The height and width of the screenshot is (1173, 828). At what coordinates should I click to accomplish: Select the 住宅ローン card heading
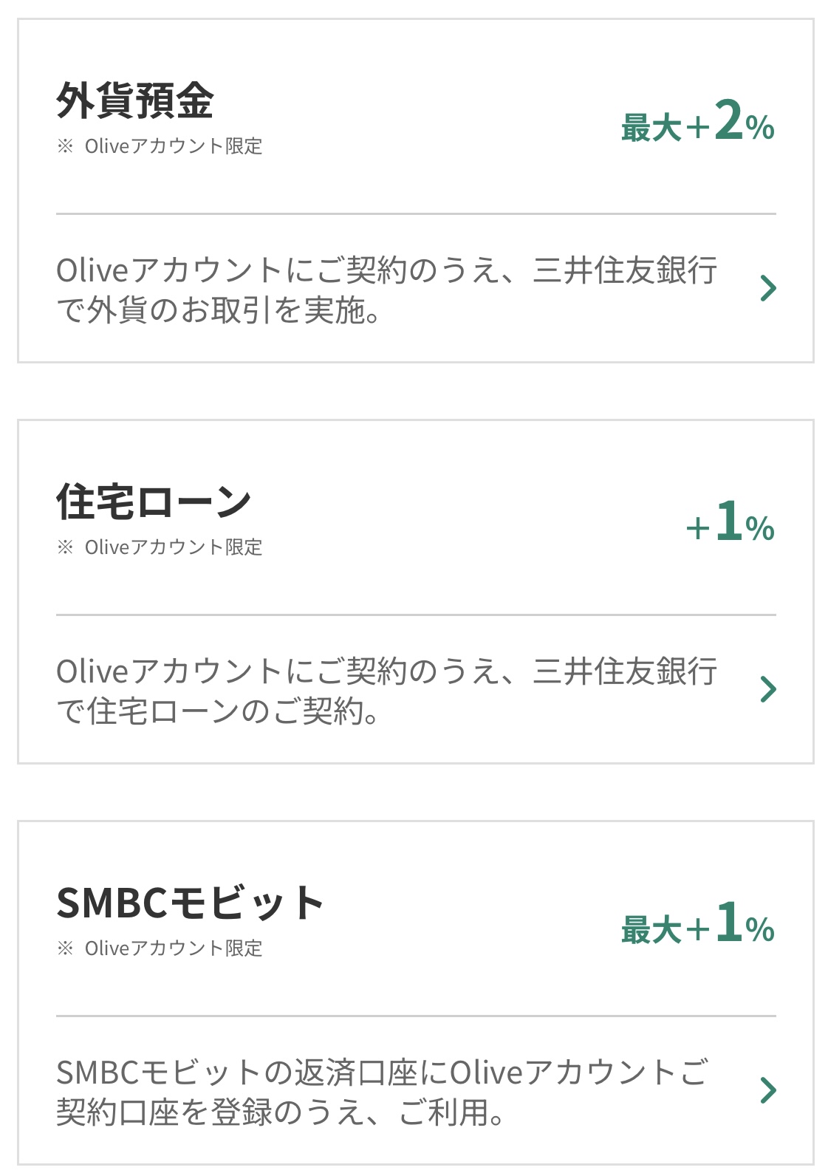(154, 502)
